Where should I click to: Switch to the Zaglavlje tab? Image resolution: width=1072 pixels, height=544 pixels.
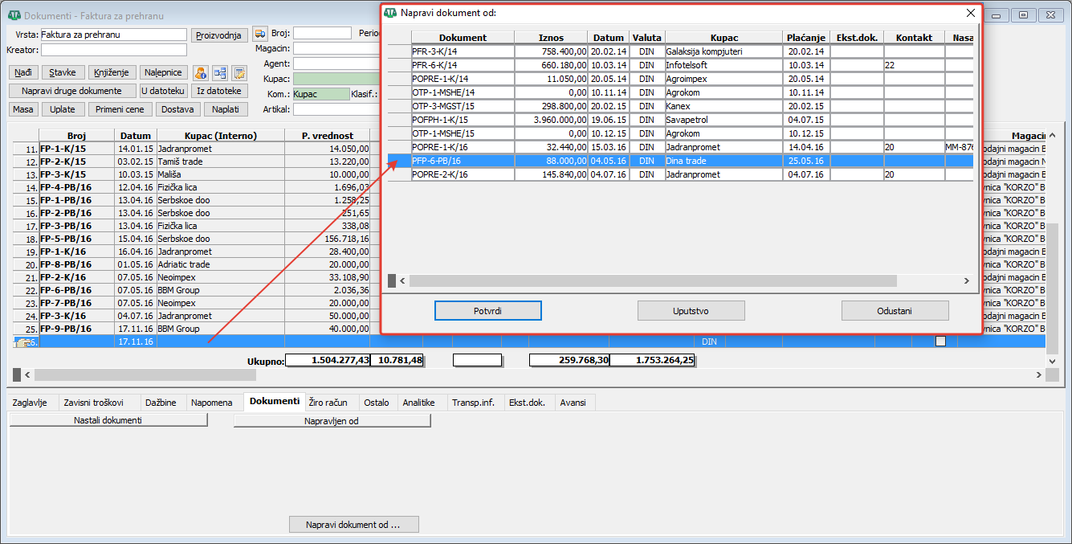pyautogui.click(x=31, y=403)
